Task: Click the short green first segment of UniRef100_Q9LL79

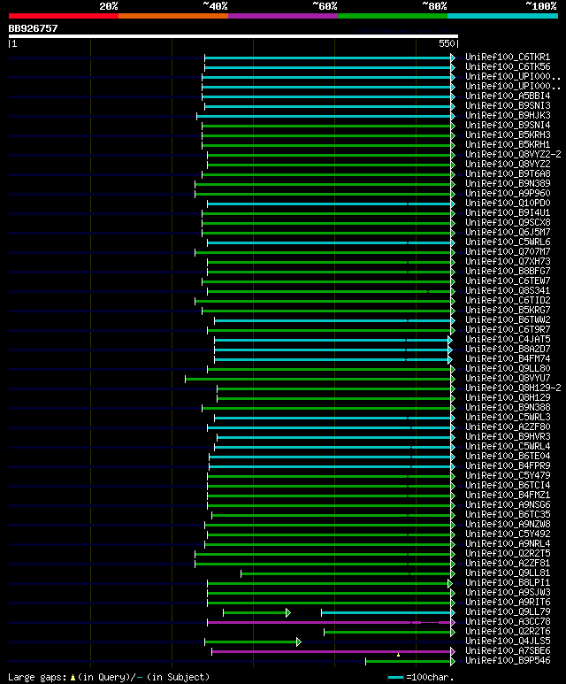Action: [255, 613]
